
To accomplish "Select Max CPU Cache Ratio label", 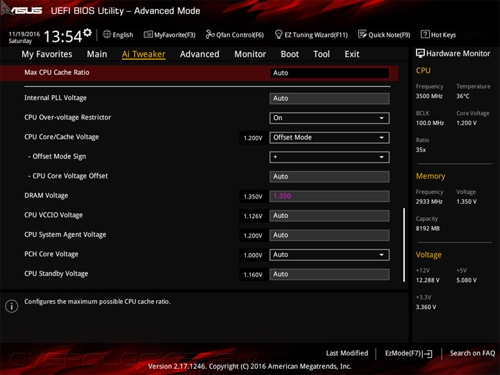I will tap(57, 72).
